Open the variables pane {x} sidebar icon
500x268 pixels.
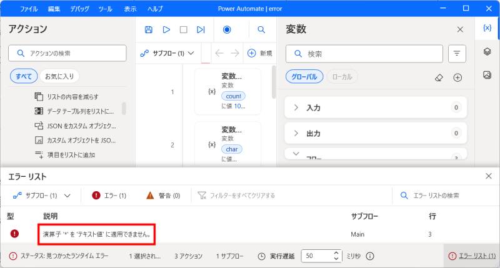coord(487,28)
